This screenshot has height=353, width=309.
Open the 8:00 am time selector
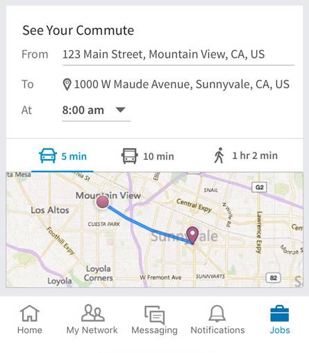click(96, 110)
